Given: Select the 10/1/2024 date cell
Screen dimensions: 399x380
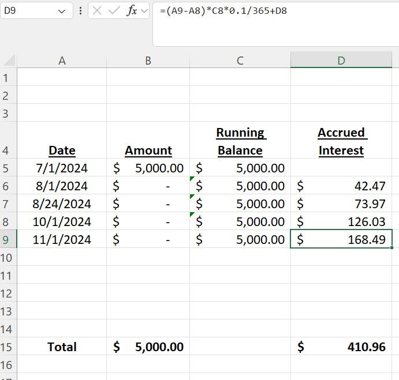Looking at the screenshot, I should [x=62, y=221].
